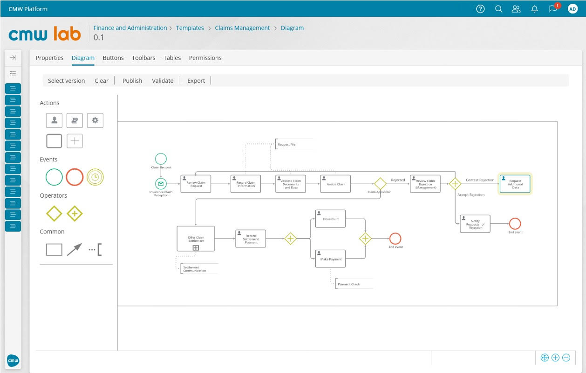Select the gear service task in palette
586x373 pixels.
coord(95,120)
